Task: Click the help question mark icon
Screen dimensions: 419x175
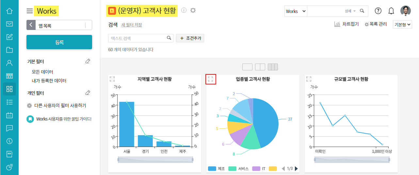Action: [378, 11]
